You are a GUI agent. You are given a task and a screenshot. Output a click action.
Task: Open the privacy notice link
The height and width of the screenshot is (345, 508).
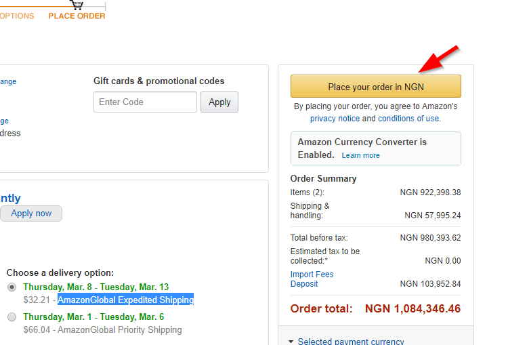pyautogui.click(x=335, y=119)
